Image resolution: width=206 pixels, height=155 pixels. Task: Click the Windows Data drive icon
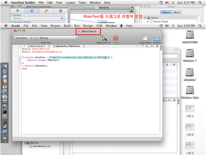point(190,90)
